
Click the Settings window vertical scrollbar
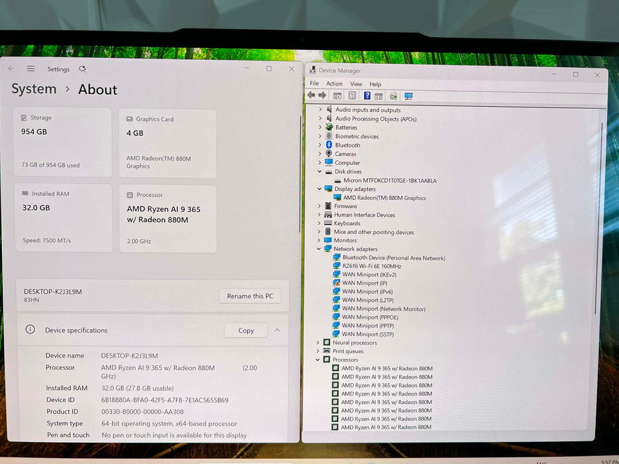click(x=300, y=173)
